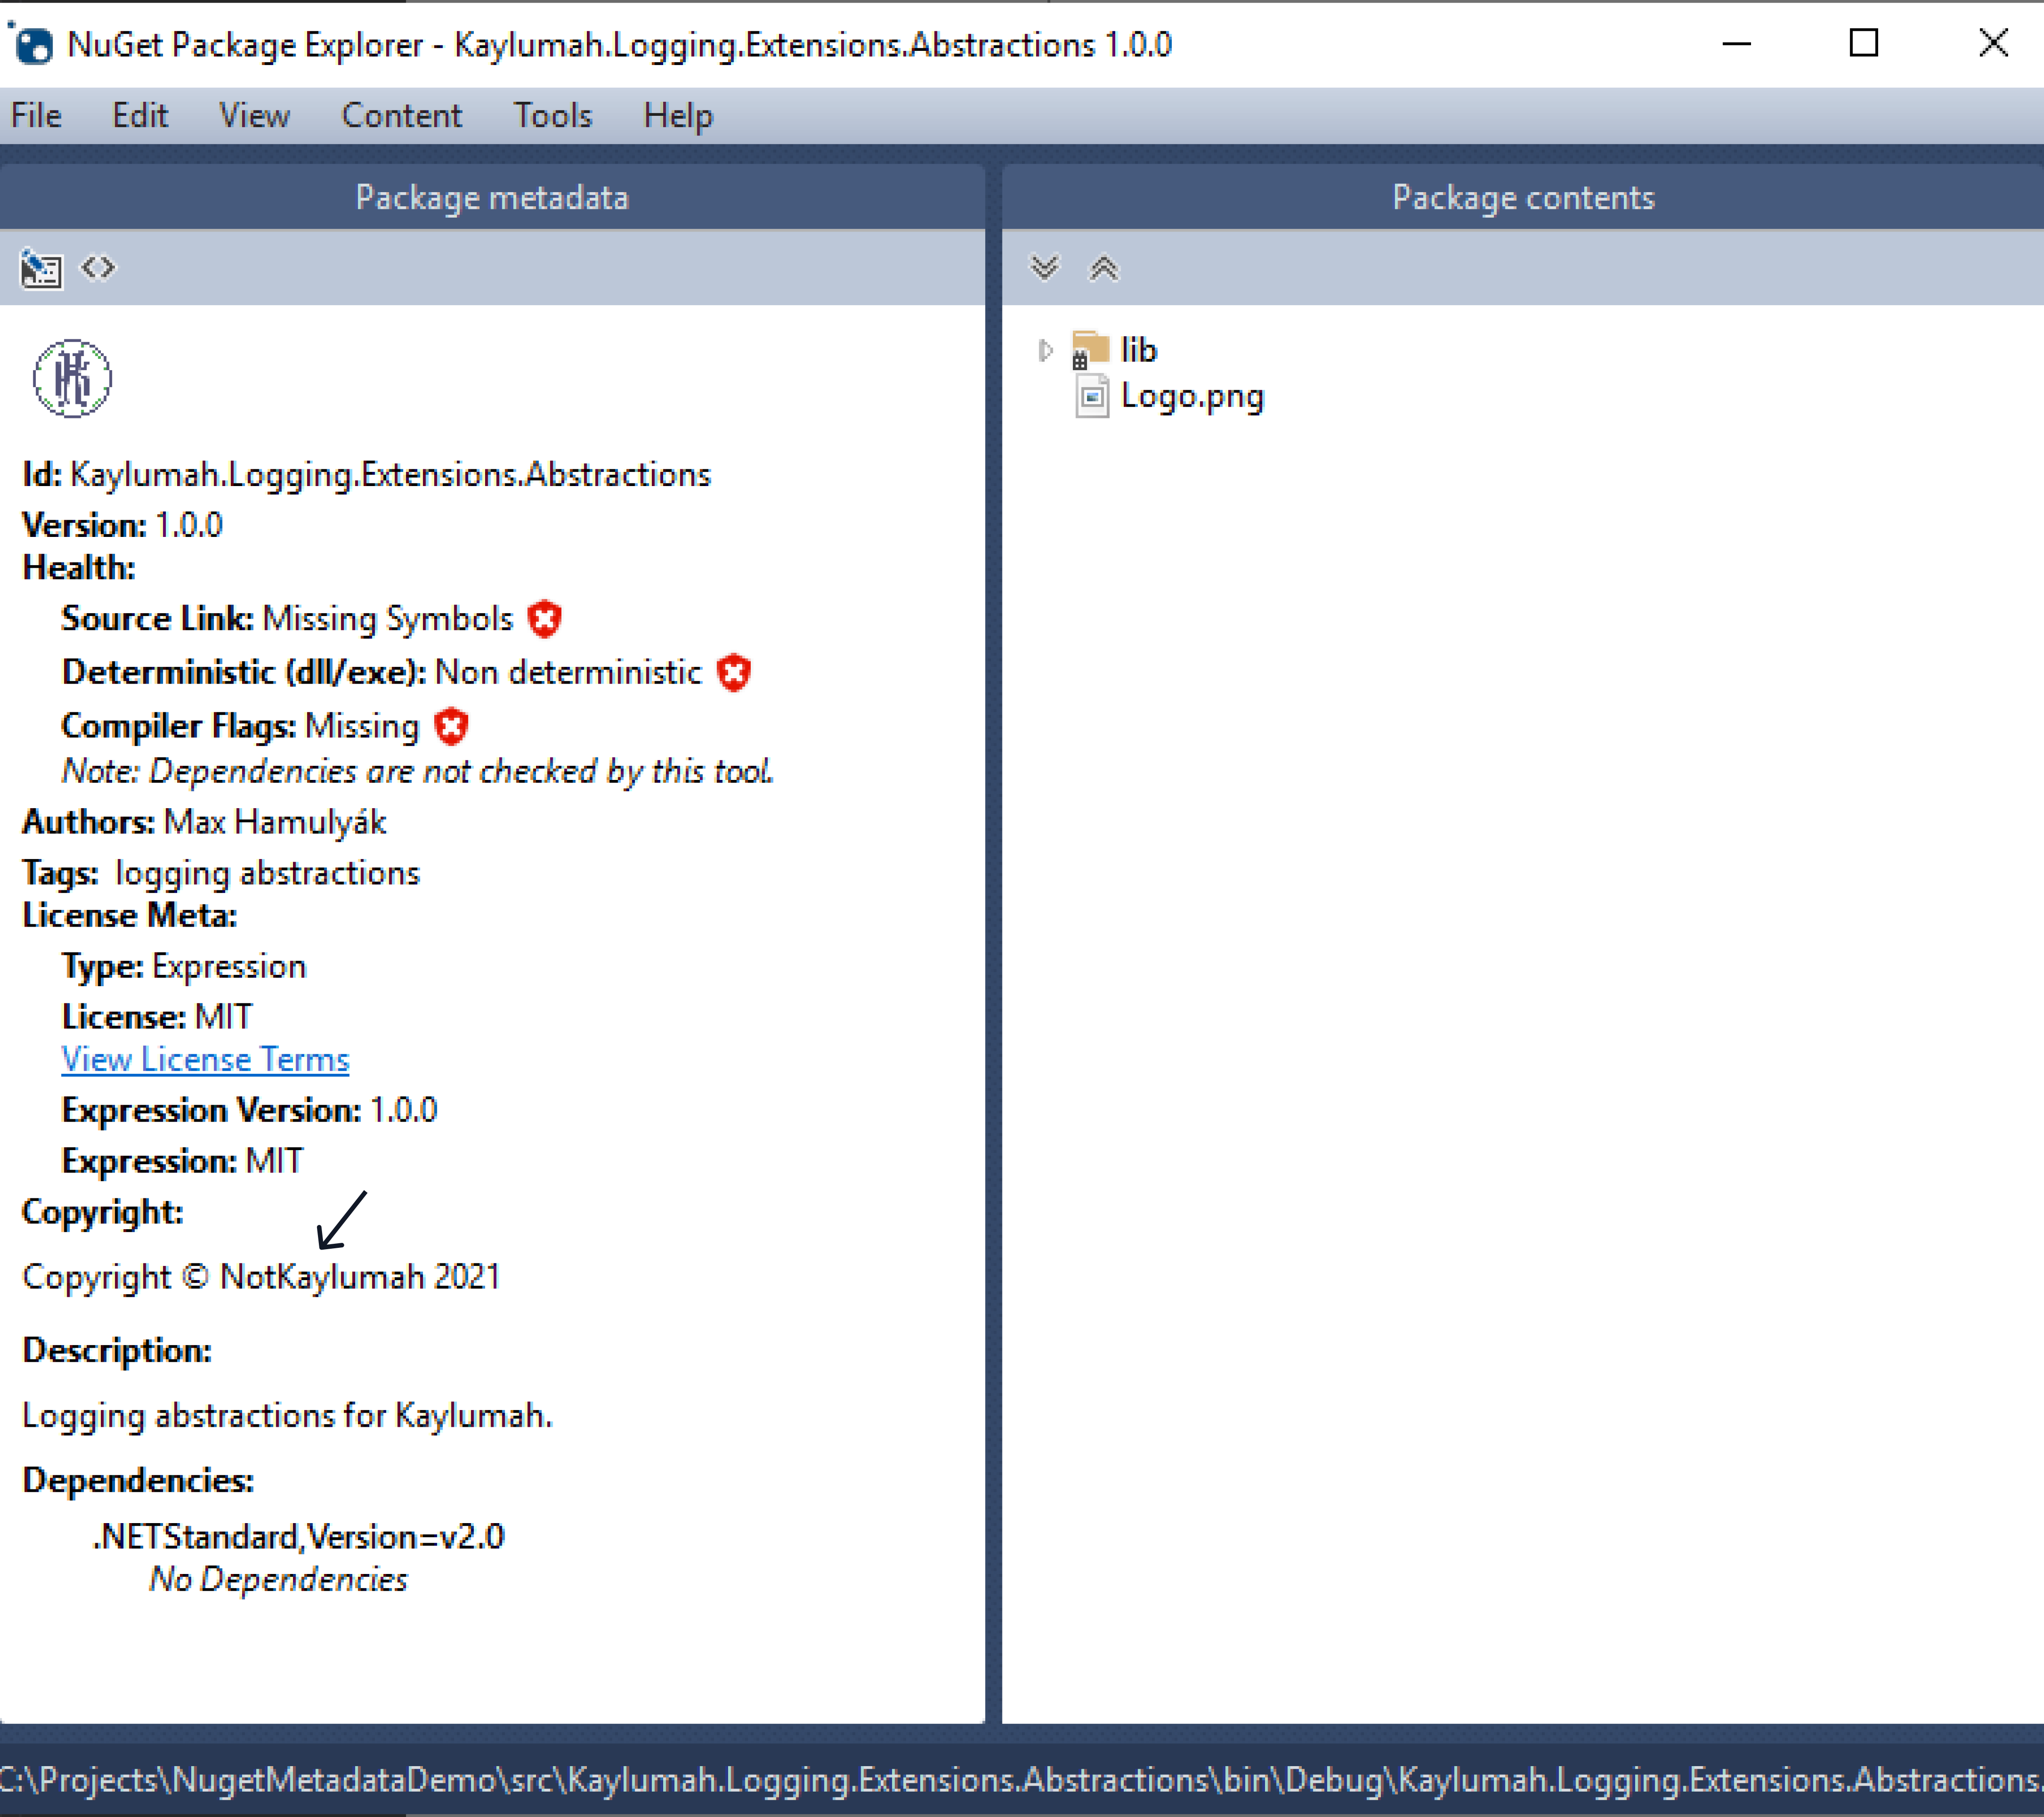This screenshot has width=2044, height=1817.
Task: Select the lib folder icon
Action: (x=1090, y=350)
